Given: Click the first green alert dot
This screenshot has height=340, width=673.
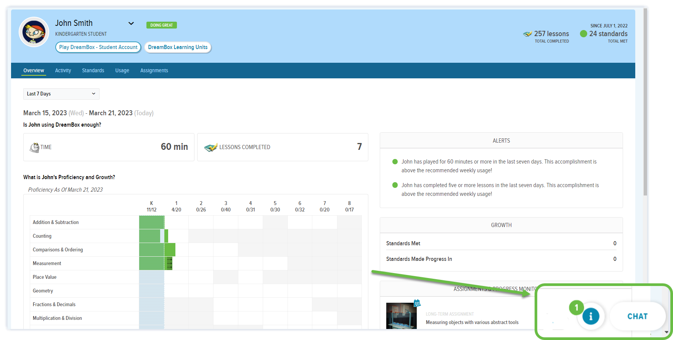Looking at the screenshot, I should point(395,162).
